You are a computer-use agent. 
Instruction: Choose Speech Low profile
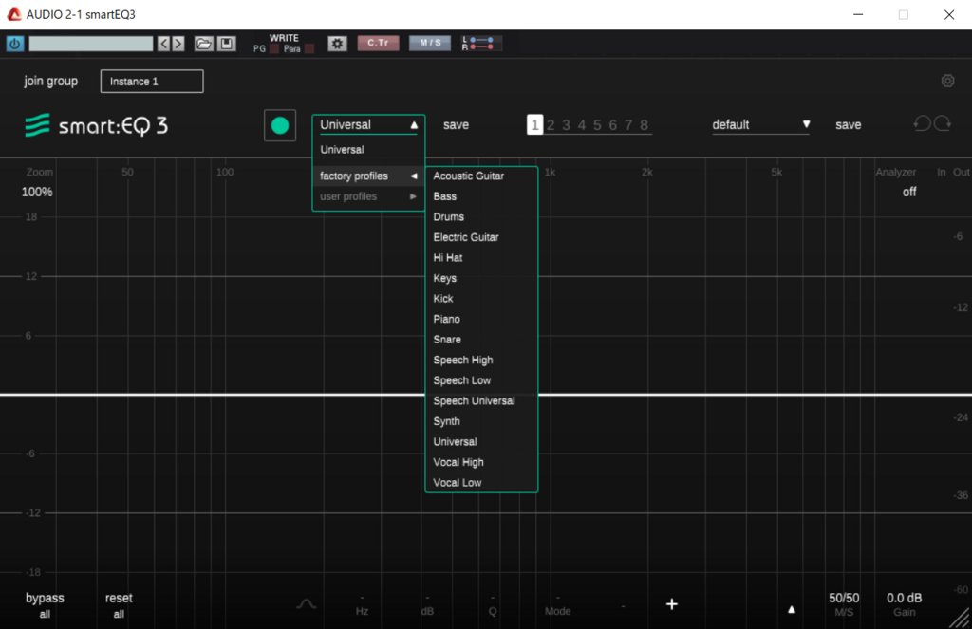point(481,380)
